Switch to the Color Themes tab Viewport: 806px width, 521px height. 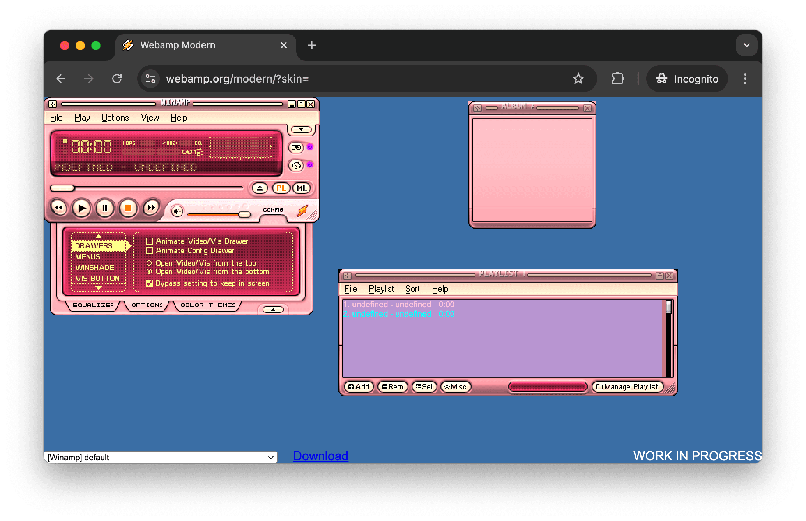tap(207, 305)
